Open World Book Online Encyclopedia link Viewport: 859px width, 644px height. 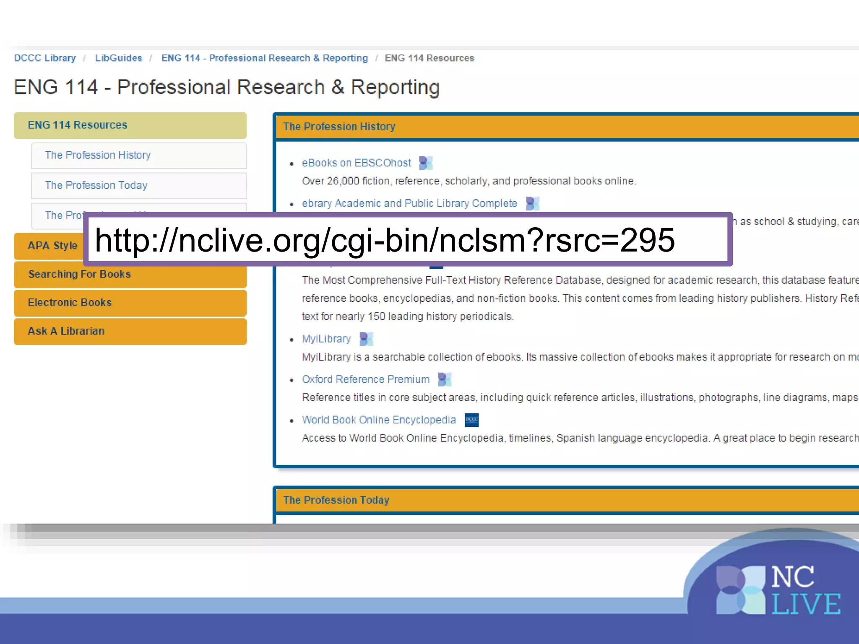click(x=379, y=420)
